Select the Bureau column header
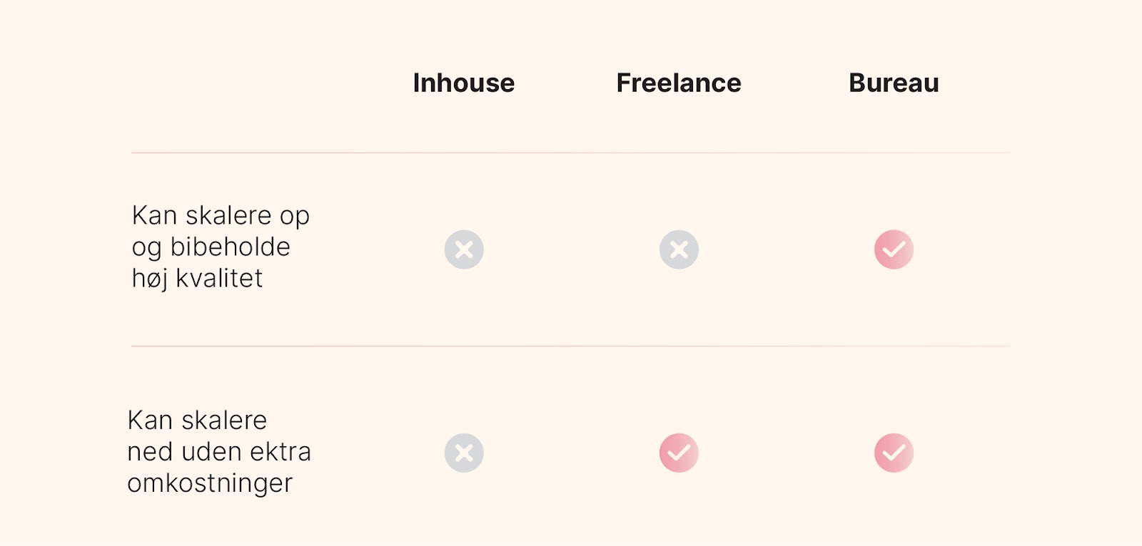Image resolution: width=1142 pixels, height=546 pixels. pos(894,83)
